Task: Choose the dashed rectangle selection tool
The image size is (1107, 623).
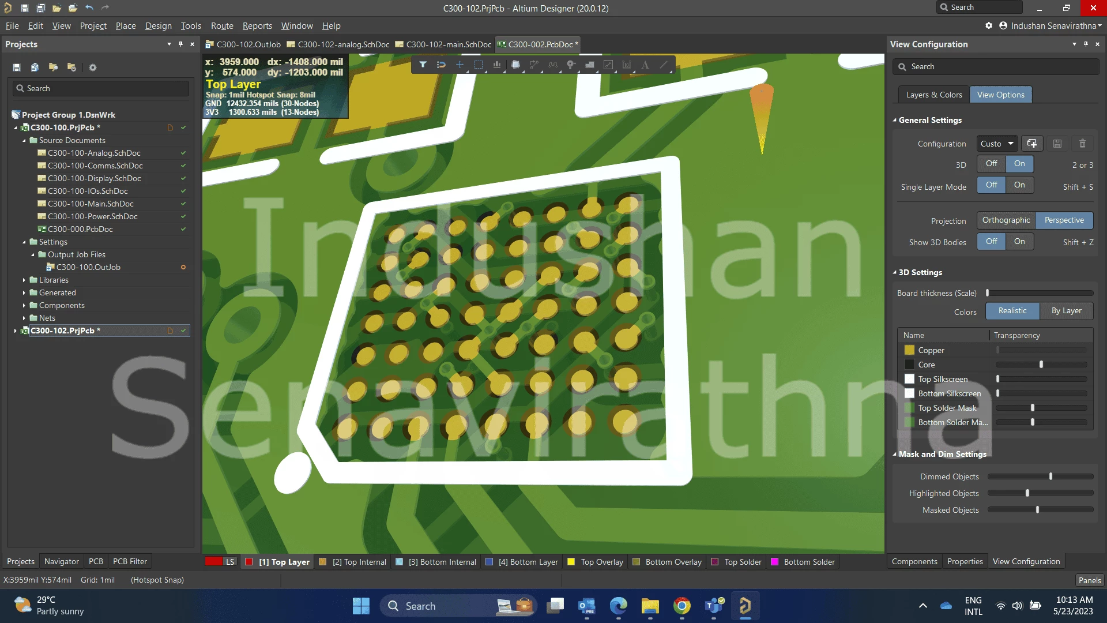Action: [479, 65]
